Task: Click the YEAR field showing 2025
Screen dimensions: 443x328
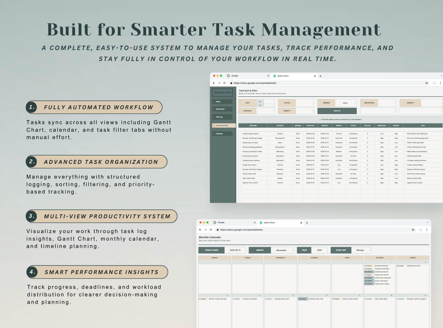Action: [320, 250]
